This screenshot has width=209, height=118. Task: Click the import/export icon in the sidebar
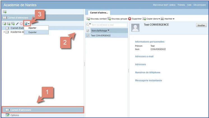pos(26,24)
